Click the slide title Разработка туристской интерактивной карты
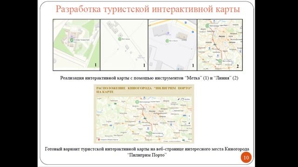Viewport: 298px width, 167px height. (x=148, y=9)
